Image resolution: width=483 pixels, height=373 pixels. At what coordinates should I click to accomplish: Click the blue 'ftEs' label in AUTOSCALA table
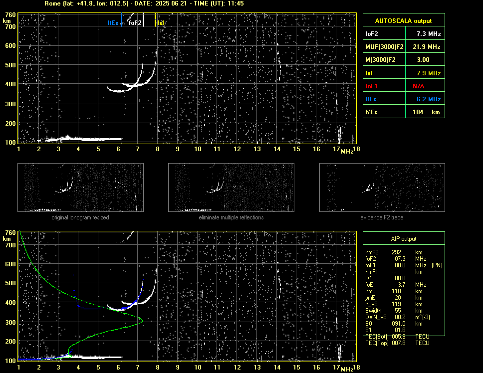(371, 99)
